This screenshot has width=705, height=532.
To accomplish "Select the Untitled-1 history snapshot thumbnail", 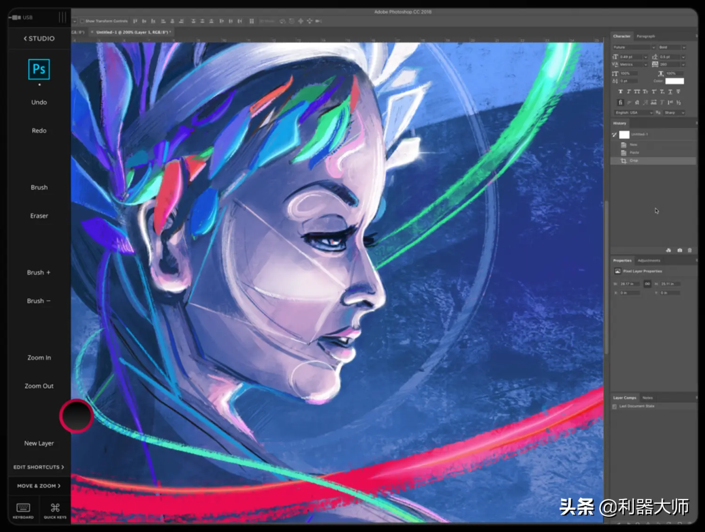I will point(624,135).
